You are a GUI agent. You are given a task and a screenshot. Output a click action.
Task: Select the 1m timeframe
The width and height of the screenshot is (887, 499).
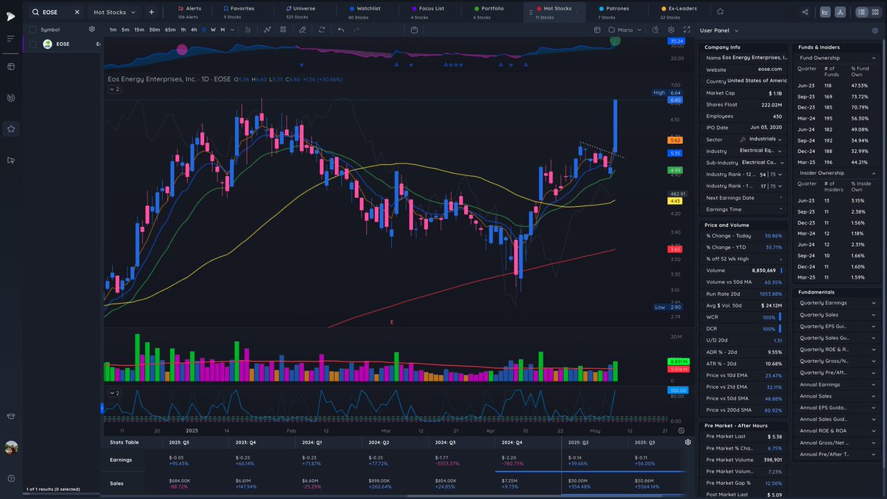click(x=113, y=30)
